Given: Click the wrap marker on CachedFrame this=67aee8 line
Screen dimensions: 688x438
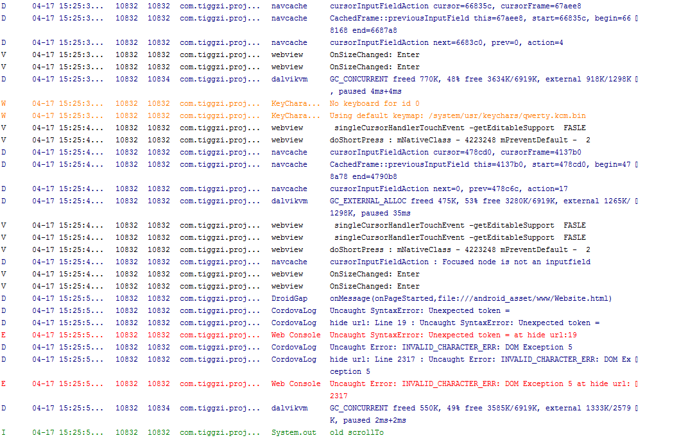Looking at the screenshot, I should click(636, 19).
